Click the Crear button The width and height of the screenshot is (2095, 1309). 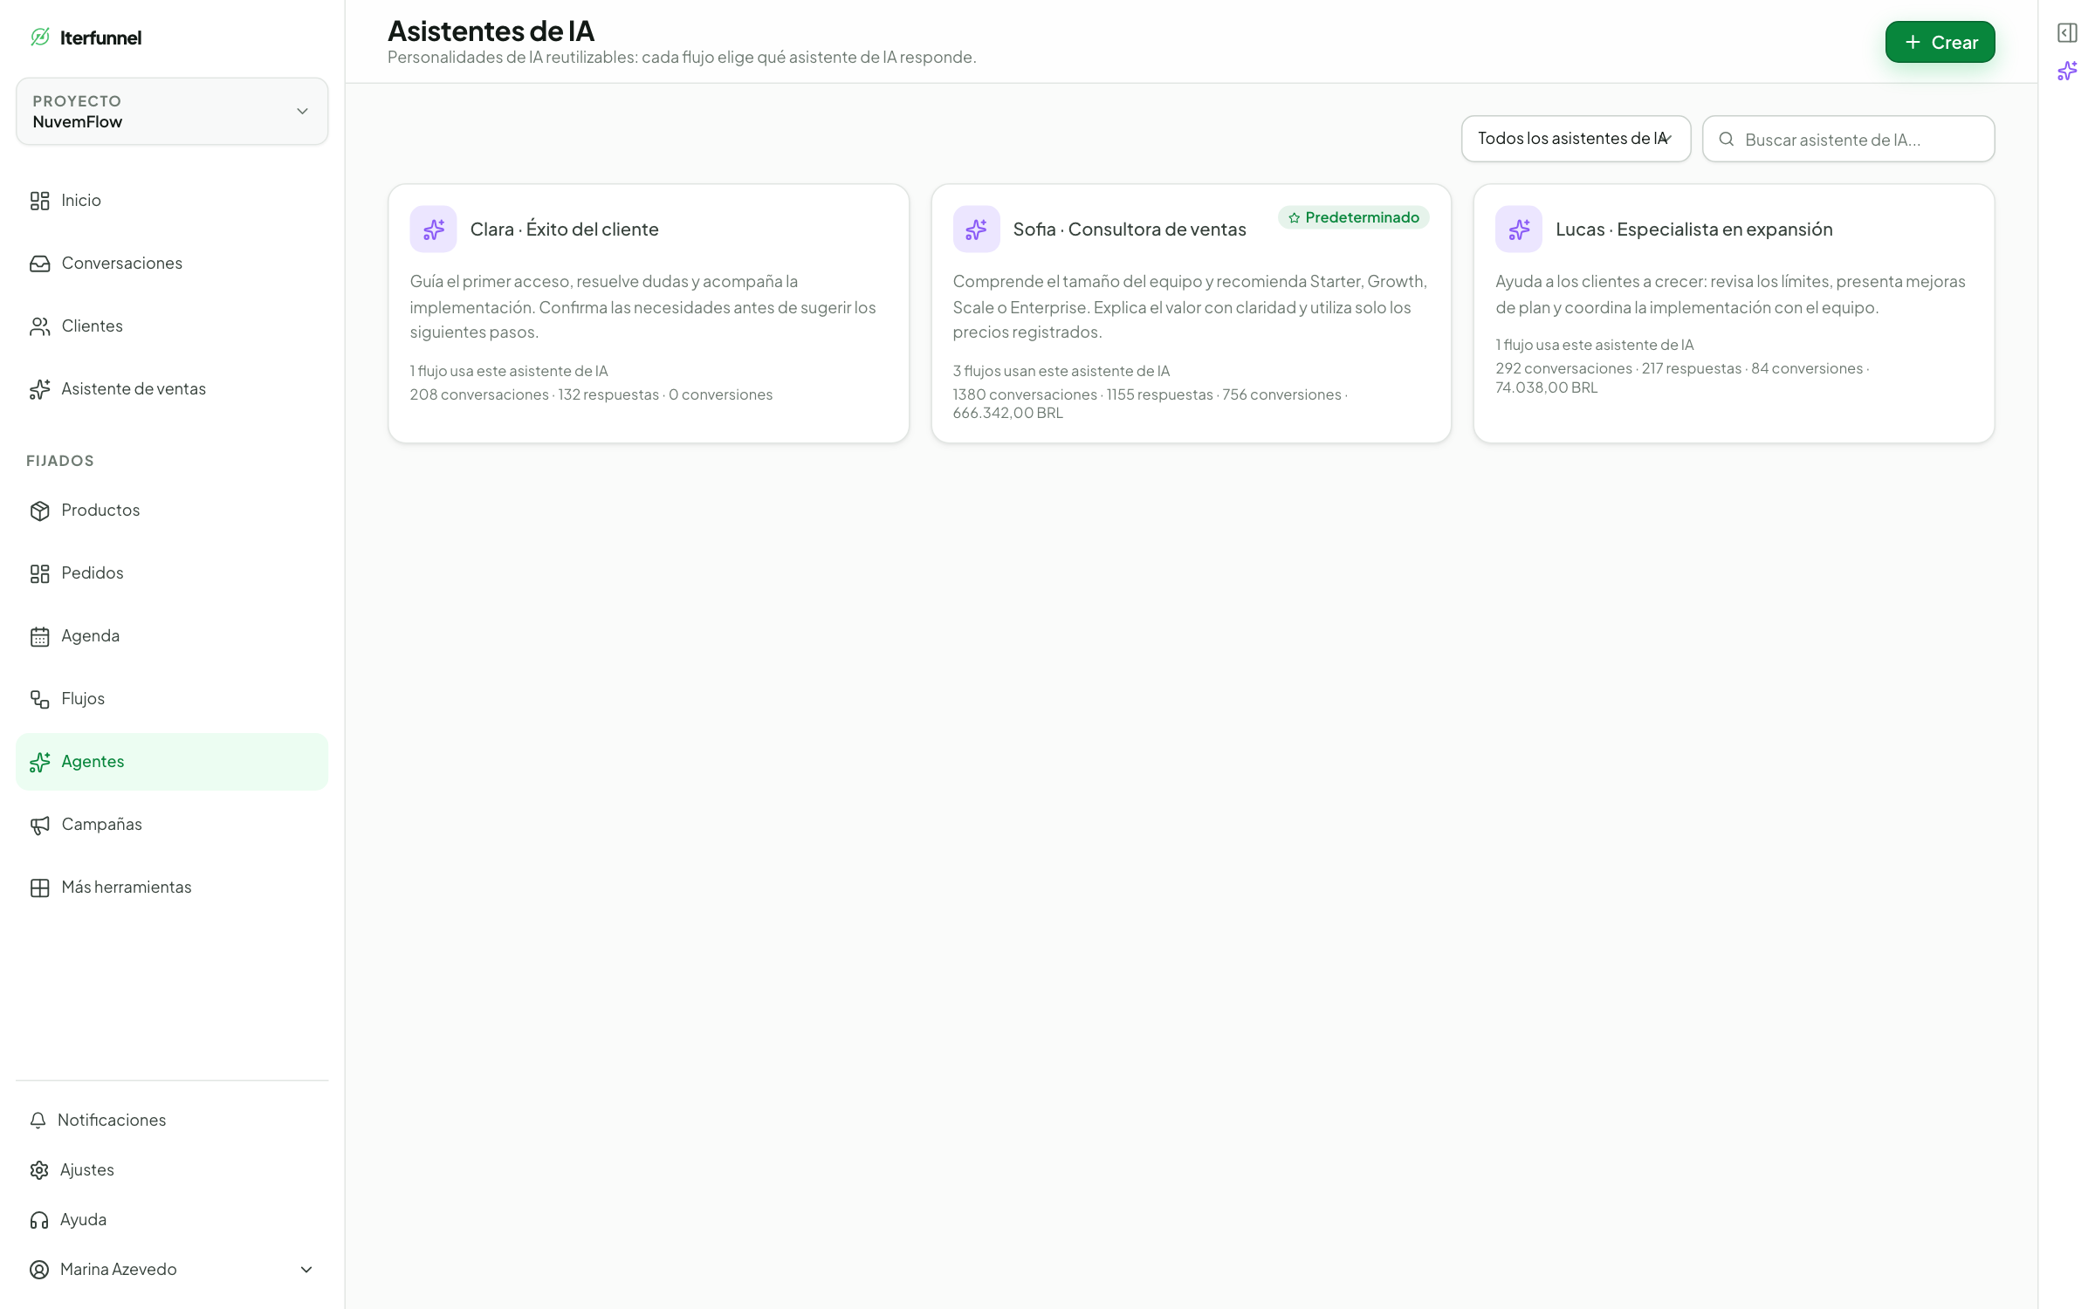pyautogui.click(x=1940, y=42)
